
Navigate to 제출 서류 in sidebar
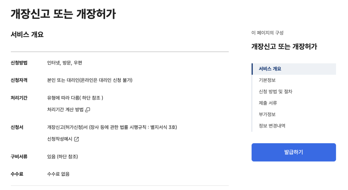coord(268,103)
